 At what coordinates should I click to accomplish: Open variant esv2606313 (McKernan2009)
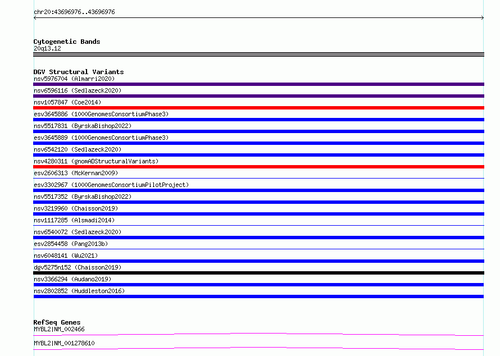[76, 173]
